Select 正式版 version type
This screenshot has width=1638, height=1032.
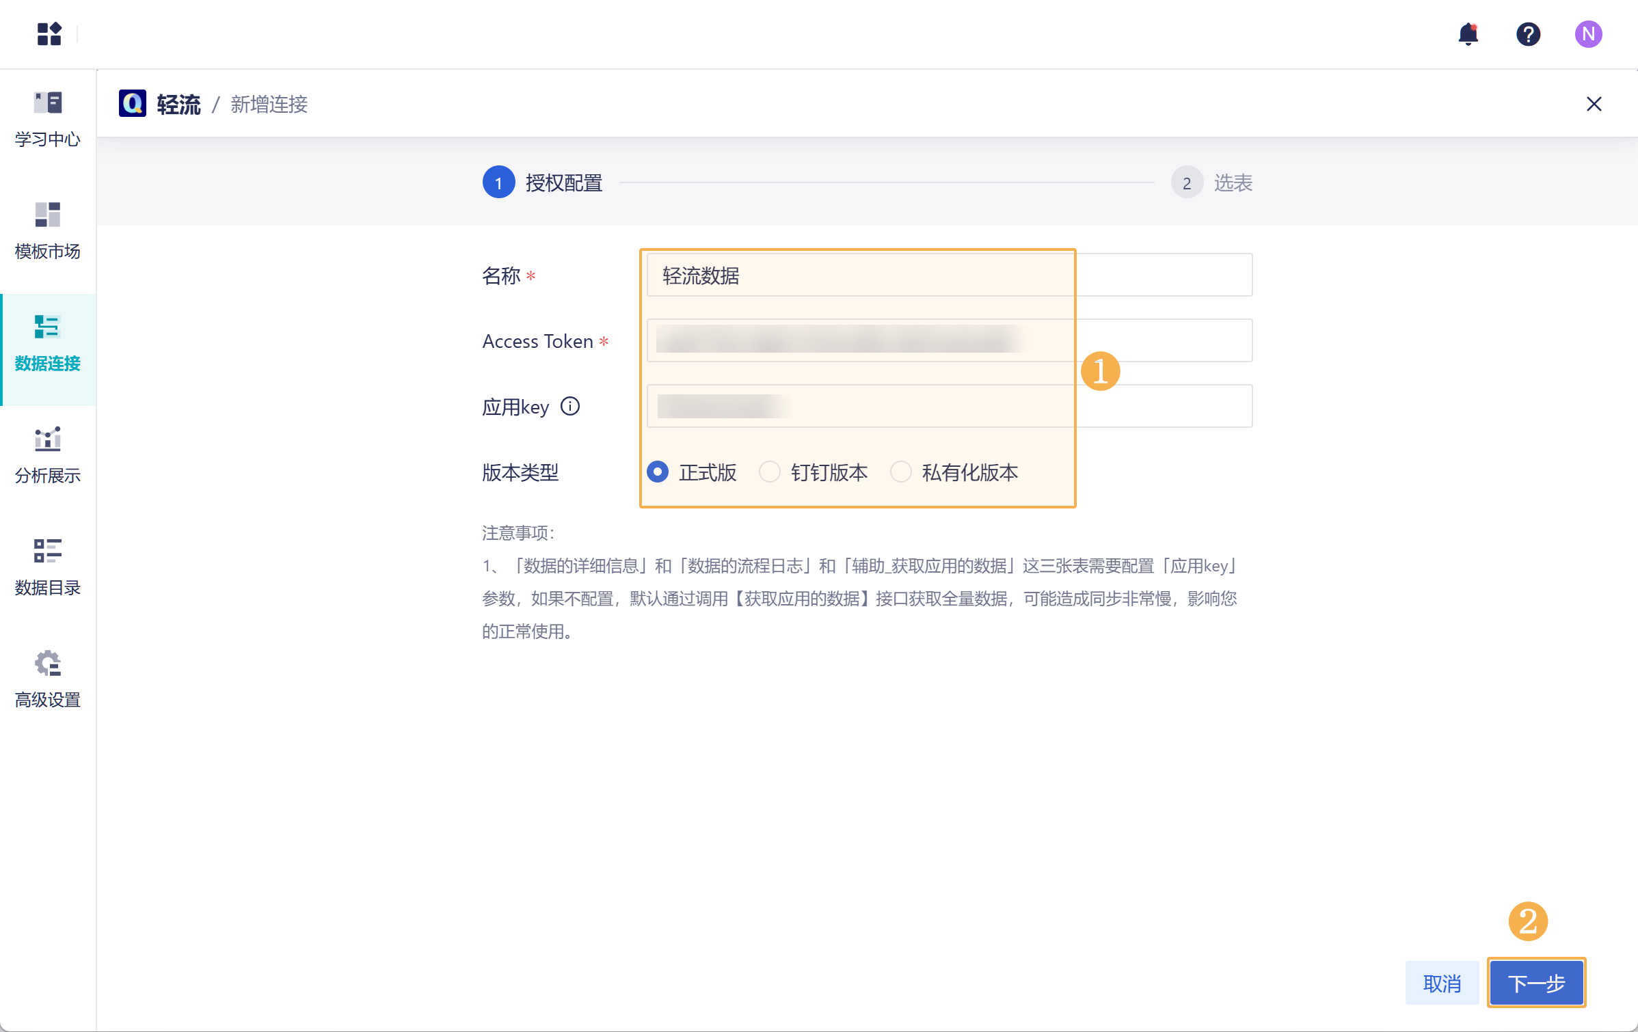tap(658, 472)
